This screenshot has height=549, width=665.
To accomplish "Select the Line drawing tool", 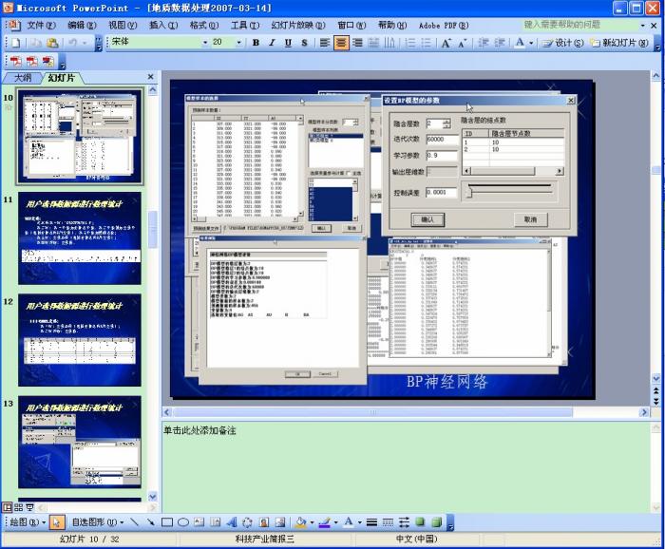I will 136,522.
